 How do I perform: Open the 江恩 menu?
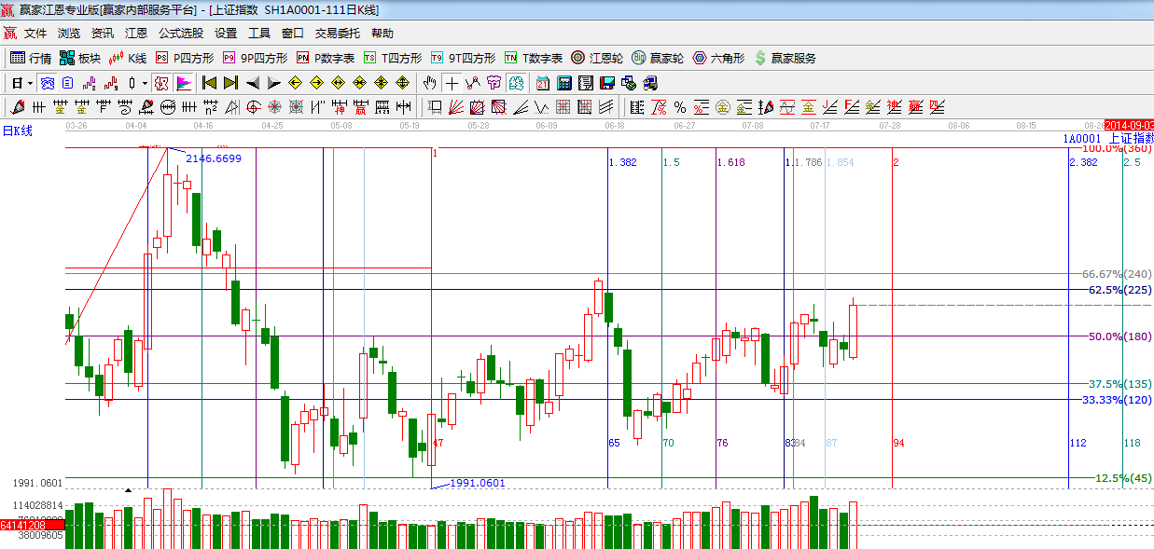(136, 33)
